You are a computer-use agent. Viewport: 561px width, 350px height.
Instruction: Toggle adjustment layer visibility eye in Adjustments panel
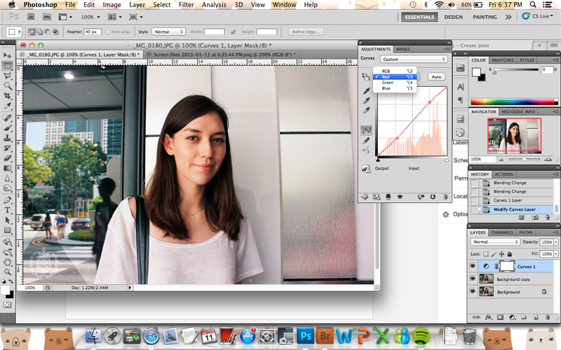coord(400,197)
